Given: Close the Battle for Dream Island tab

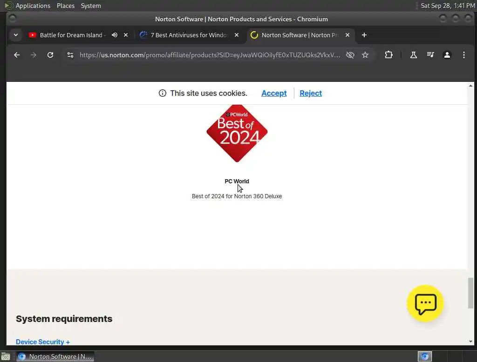Looking at the screenshot, I should click(x=126, y=35).
